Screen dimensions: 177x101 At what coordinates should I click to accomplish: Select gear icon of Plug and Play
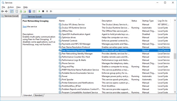click(60, 67)
